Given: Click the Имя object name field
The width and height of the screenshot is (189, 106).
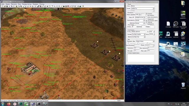Looking at the screenshot, I should [143, 6].
